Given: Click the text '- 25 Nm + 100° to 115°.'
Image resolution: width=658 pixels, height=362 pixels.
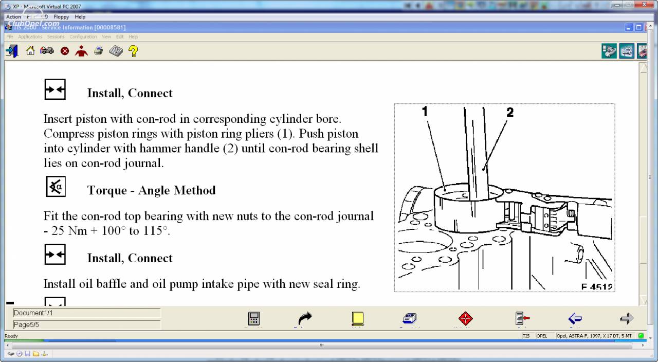Looking at the screenshot, I should pos(106,231).
